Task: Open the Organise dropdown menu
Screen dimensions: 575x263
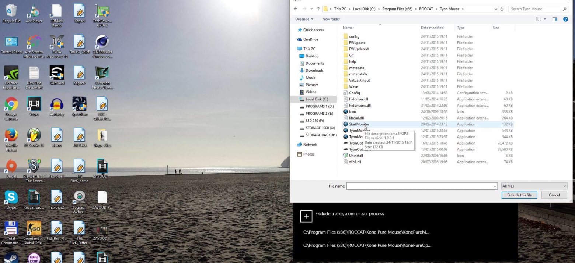Action: pyautogui.click(x=304, y=19)
